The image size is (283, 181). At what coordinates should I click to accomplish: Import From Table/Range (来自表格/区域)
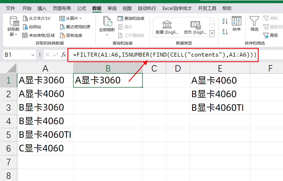click(x=38, y=36)
